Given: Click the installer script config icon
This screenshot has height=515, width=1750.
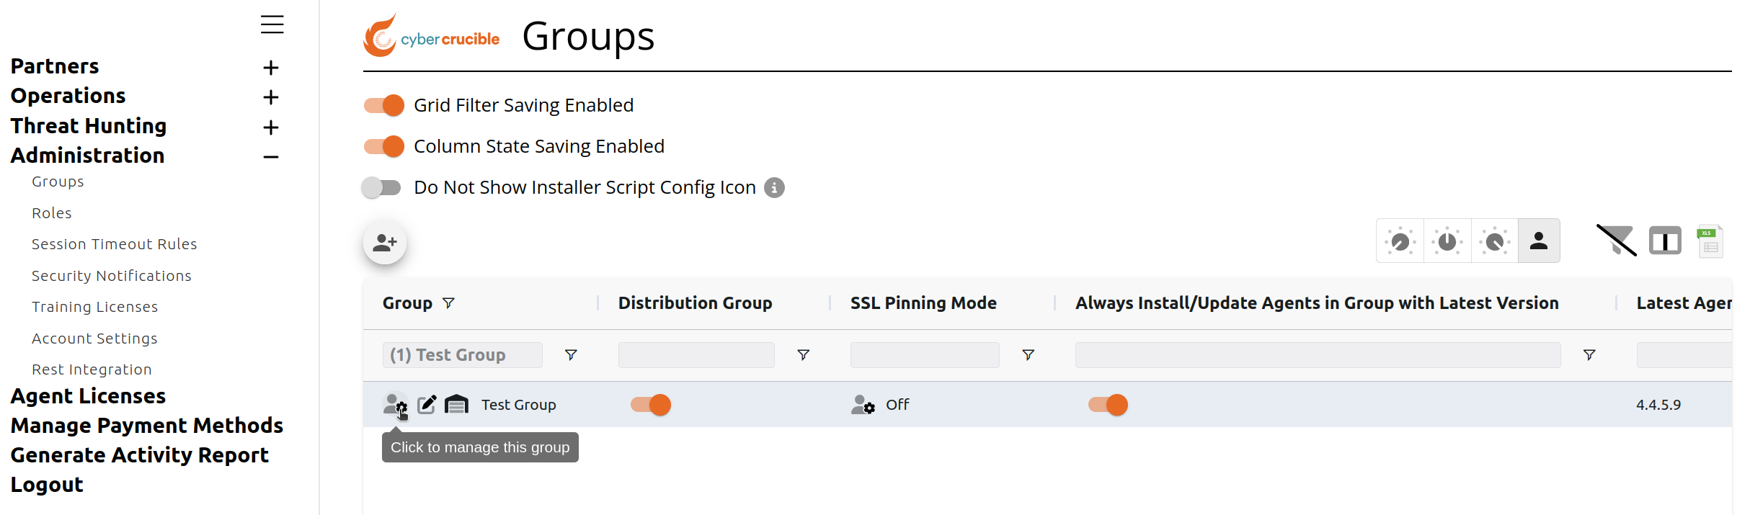Looking at the screenshot, I should (456, 405).
